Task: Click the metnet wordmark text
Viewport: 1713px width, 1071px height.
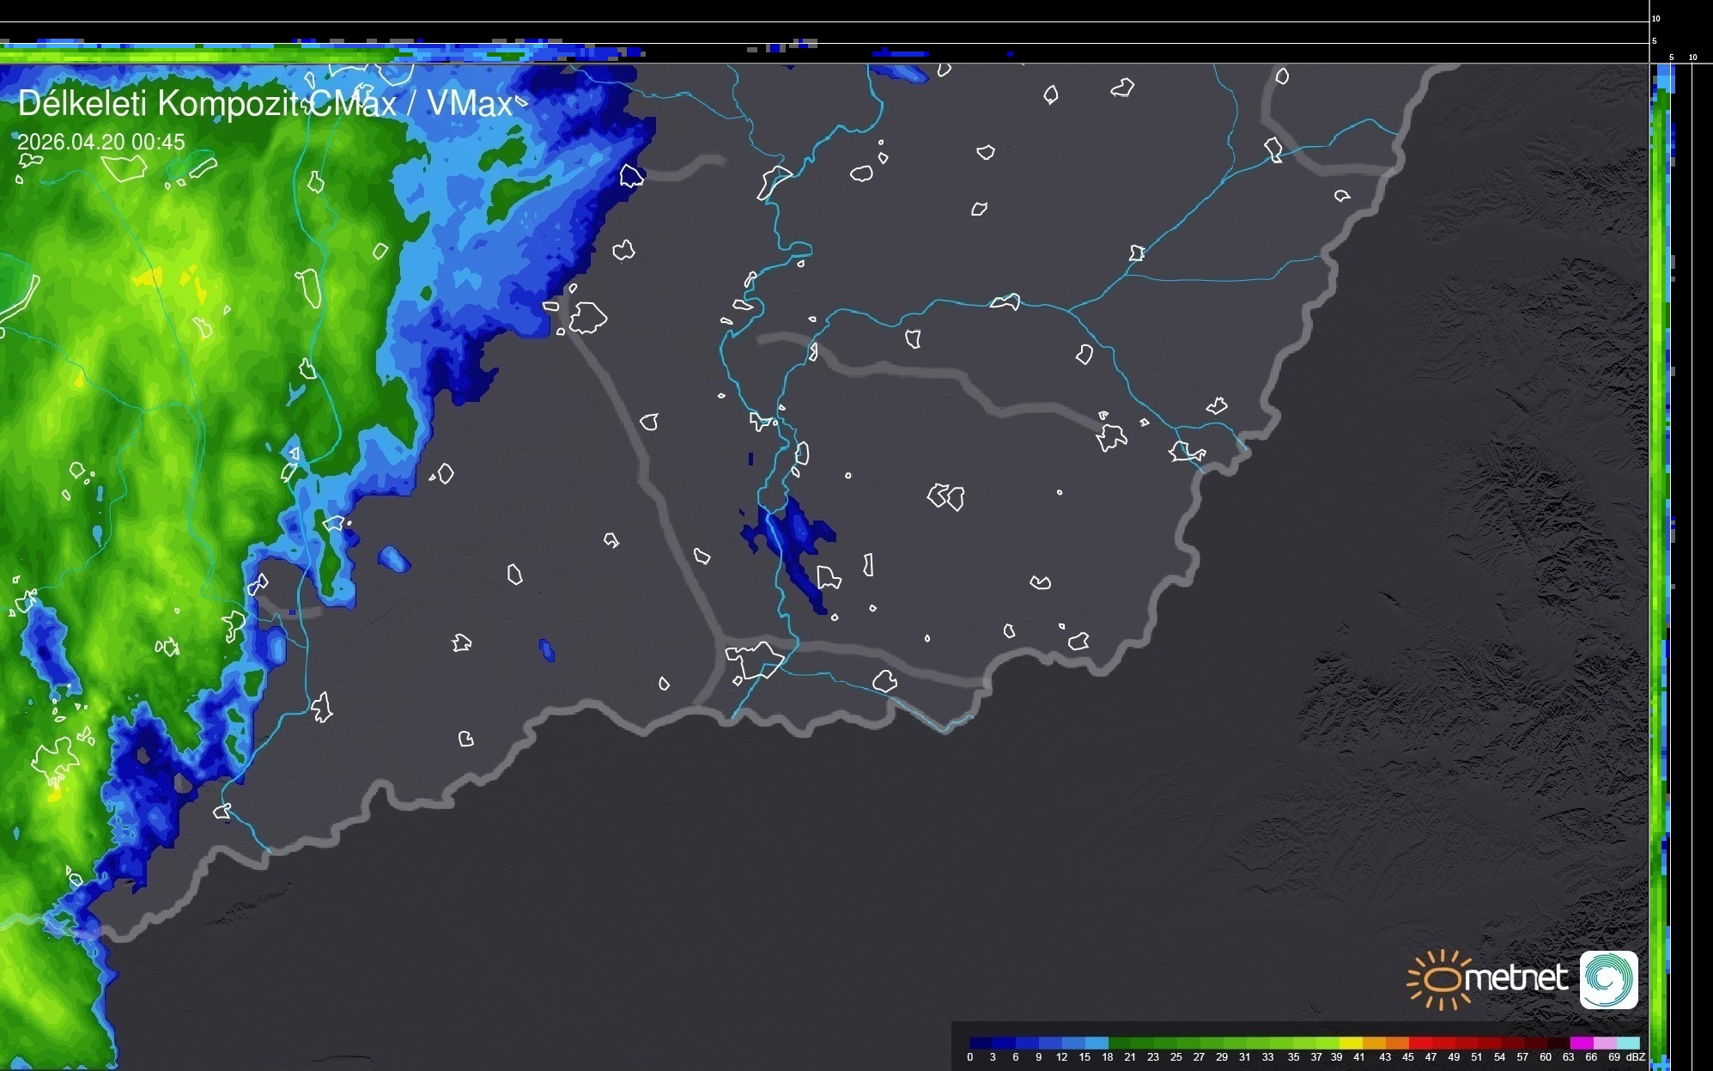Action: (x=1516, y=977)
